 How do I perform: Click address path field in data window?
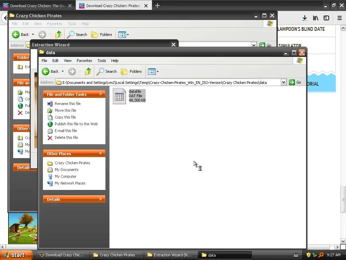click(168, 83)
